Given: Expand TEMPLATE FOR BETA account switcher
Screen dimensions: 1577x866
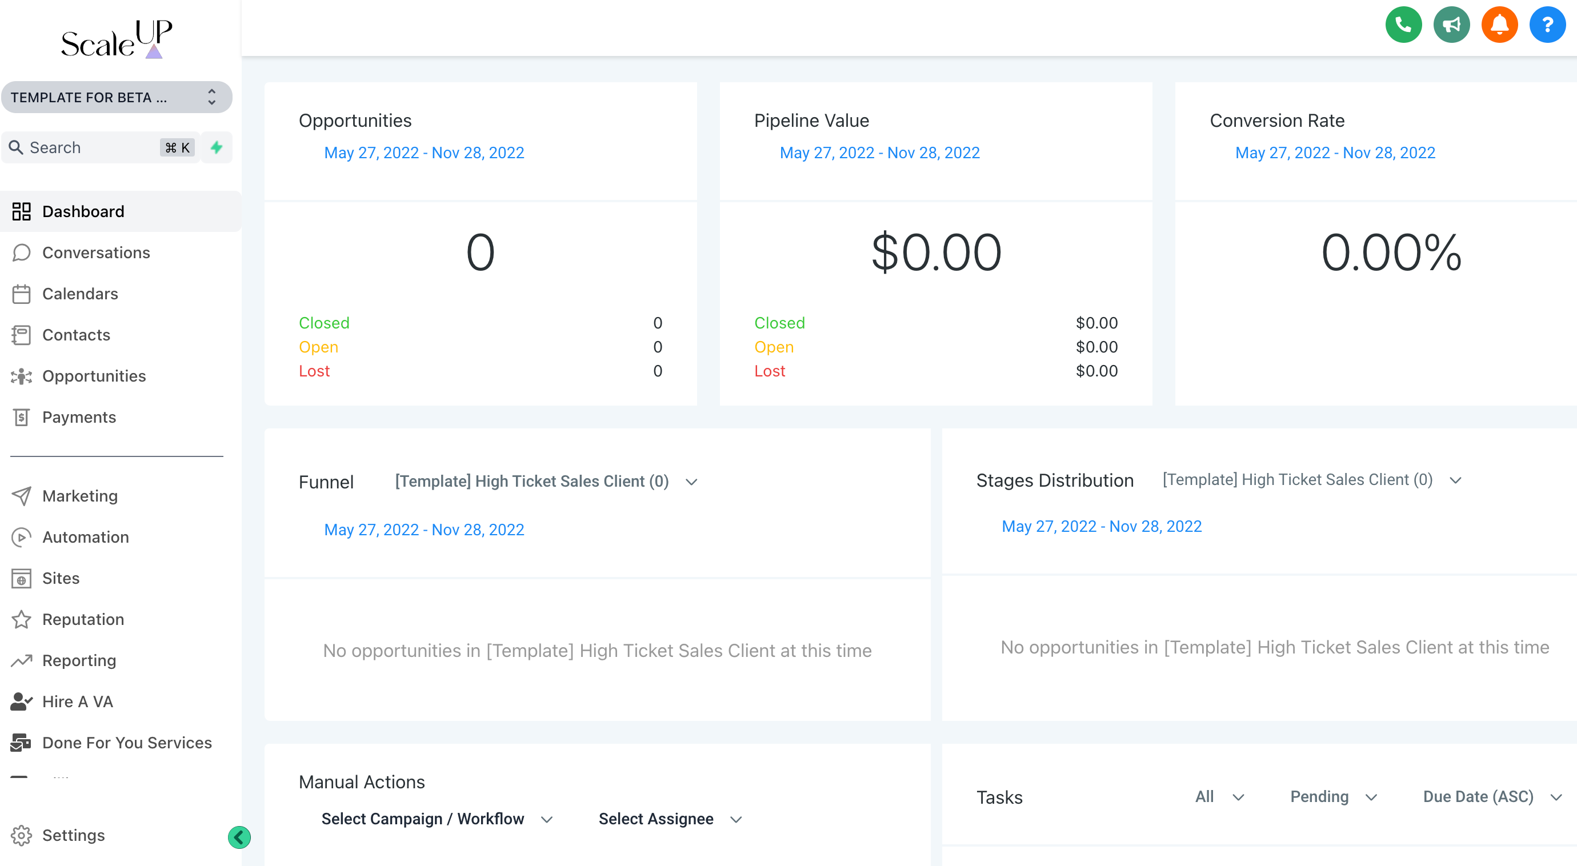Looking at the screenshot, I should (x=117, y=97).
